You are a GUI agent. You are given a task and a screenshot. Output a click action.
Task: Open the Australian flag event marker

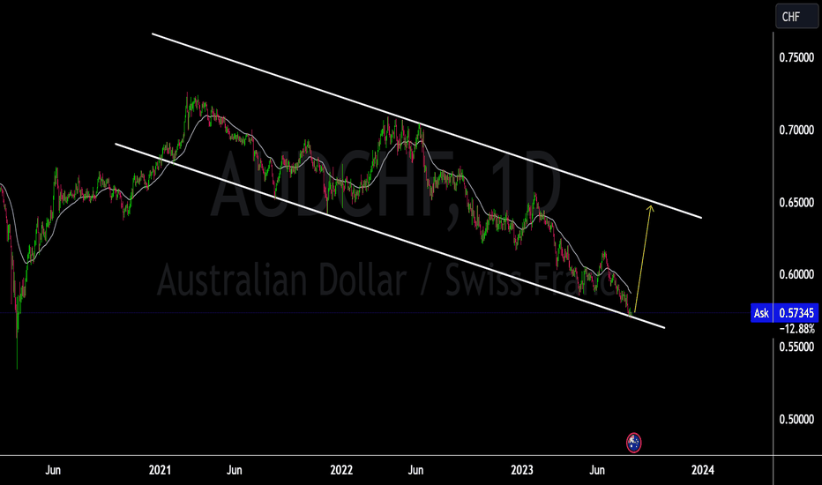click(x=633, y=443)
